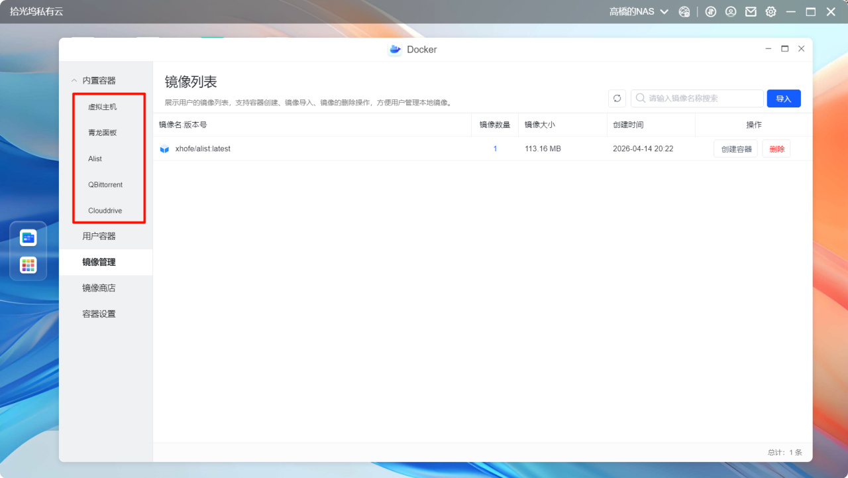Open the colorful app grid dock icon

[x=28, y=265]
